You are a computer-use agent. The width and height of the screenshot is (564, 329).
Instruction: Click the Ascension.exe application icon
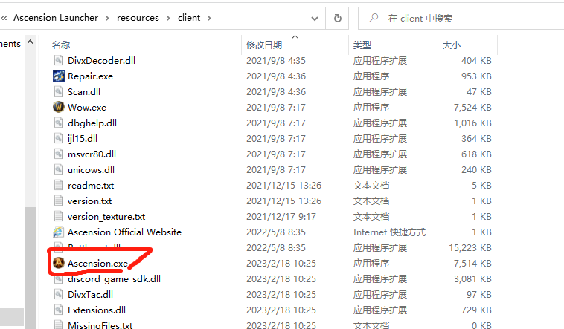click(x=58, y=263)
